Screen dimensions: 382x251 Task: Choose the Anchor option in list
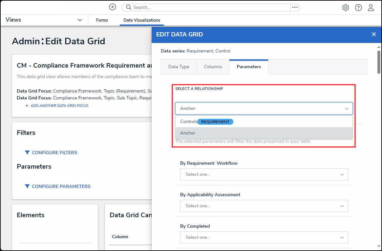pyautogui.click(x=188, y=133)
